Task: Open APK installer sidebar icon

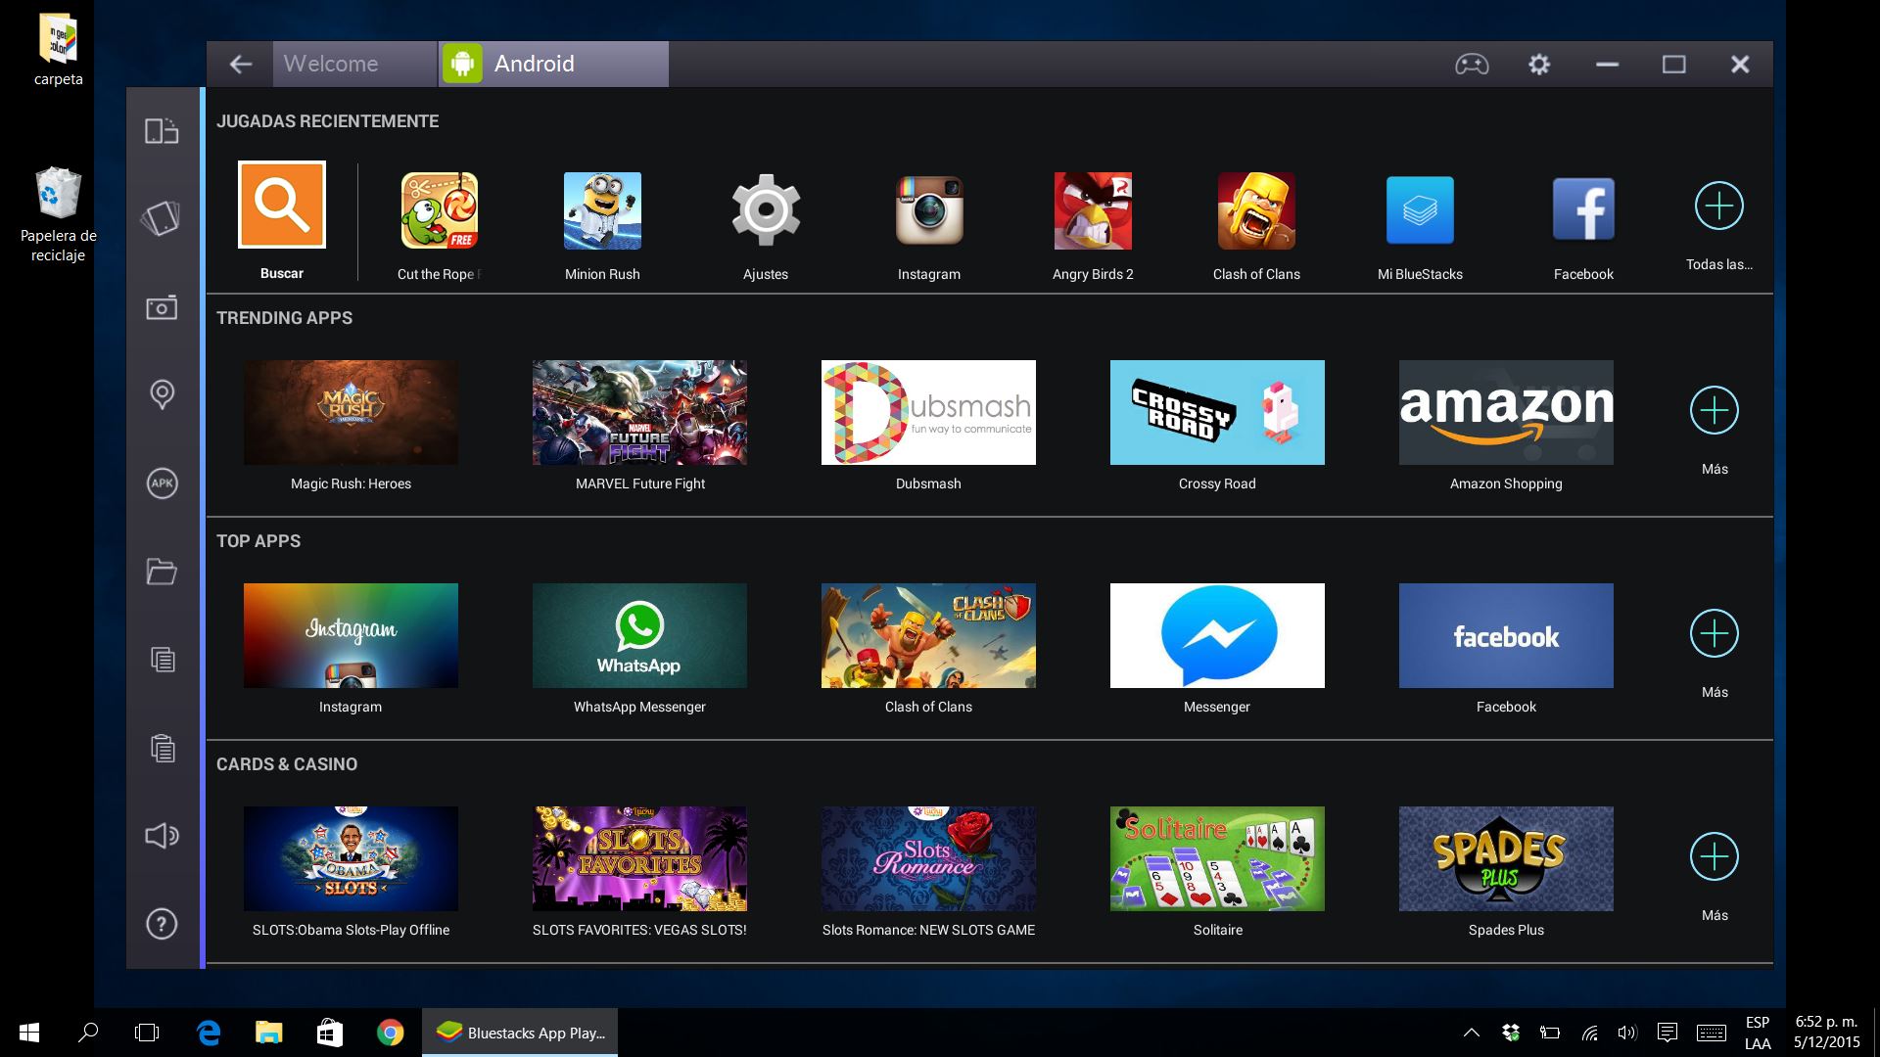Action: pos(162,482)
